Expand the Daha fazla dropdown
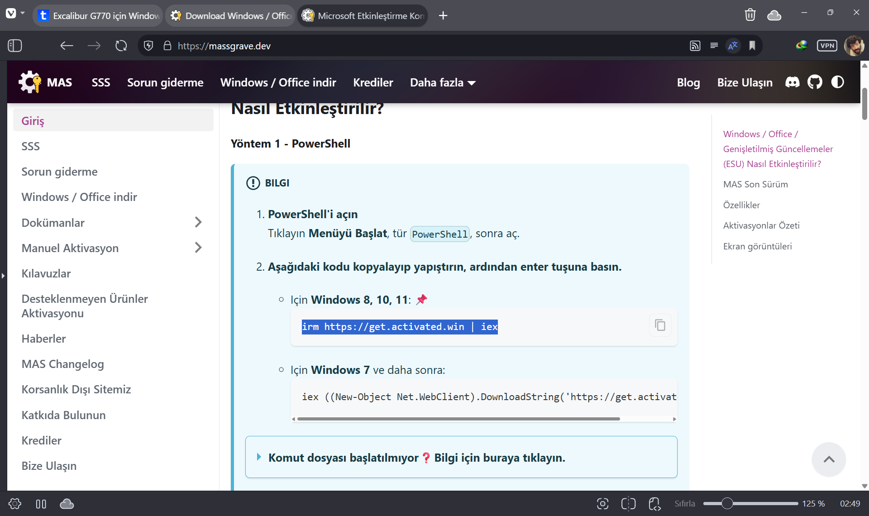This screenshot has height=516, width=869. [x=443, y=82]
